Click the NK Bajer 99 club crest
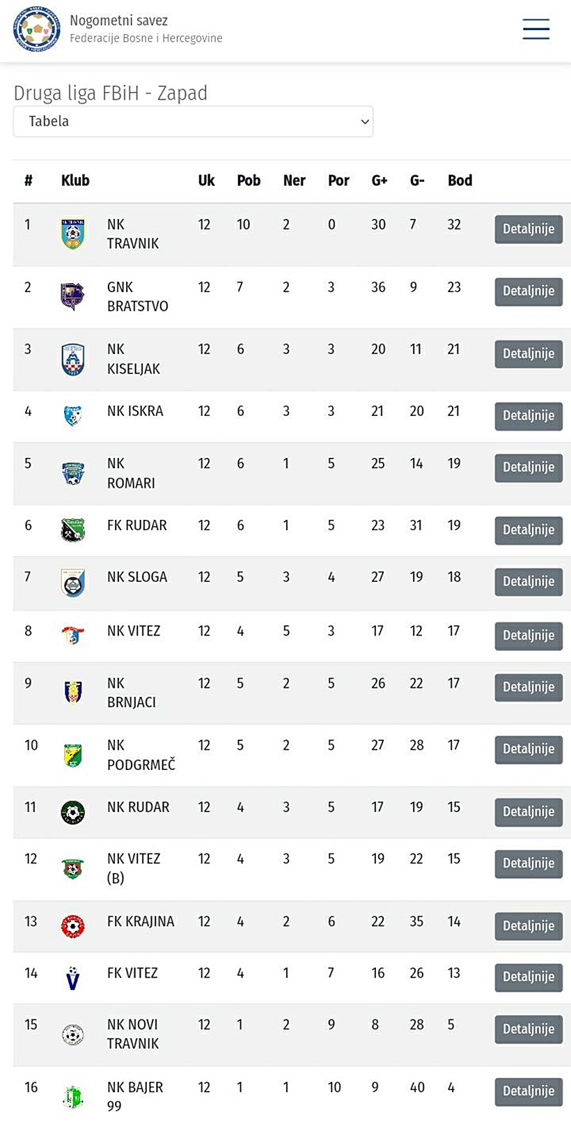571x1124 pixels. 72,1097
